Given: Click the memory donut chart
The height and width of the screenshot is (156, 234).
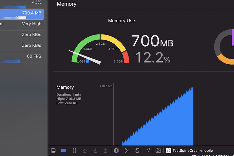Looking at the screenshot, I should pyautogui.click(x=224, y=47).
